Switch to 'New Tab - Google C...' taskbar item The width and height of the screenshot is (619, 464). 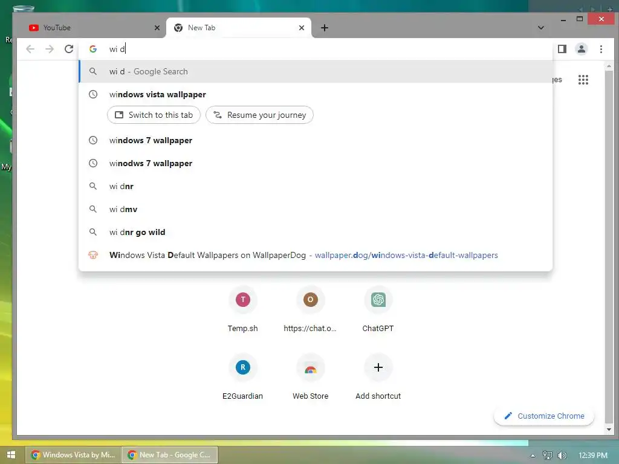(x=170, y=455)
